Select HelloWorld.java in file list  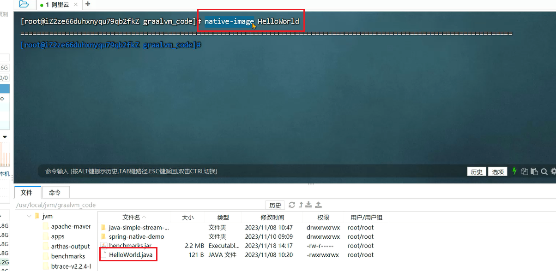[130, 255]
